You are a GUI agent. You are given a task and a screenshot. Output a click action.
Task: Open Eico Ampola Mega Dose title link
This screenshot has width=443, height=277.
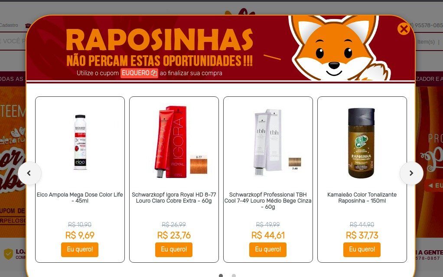(x=80, y=197)
